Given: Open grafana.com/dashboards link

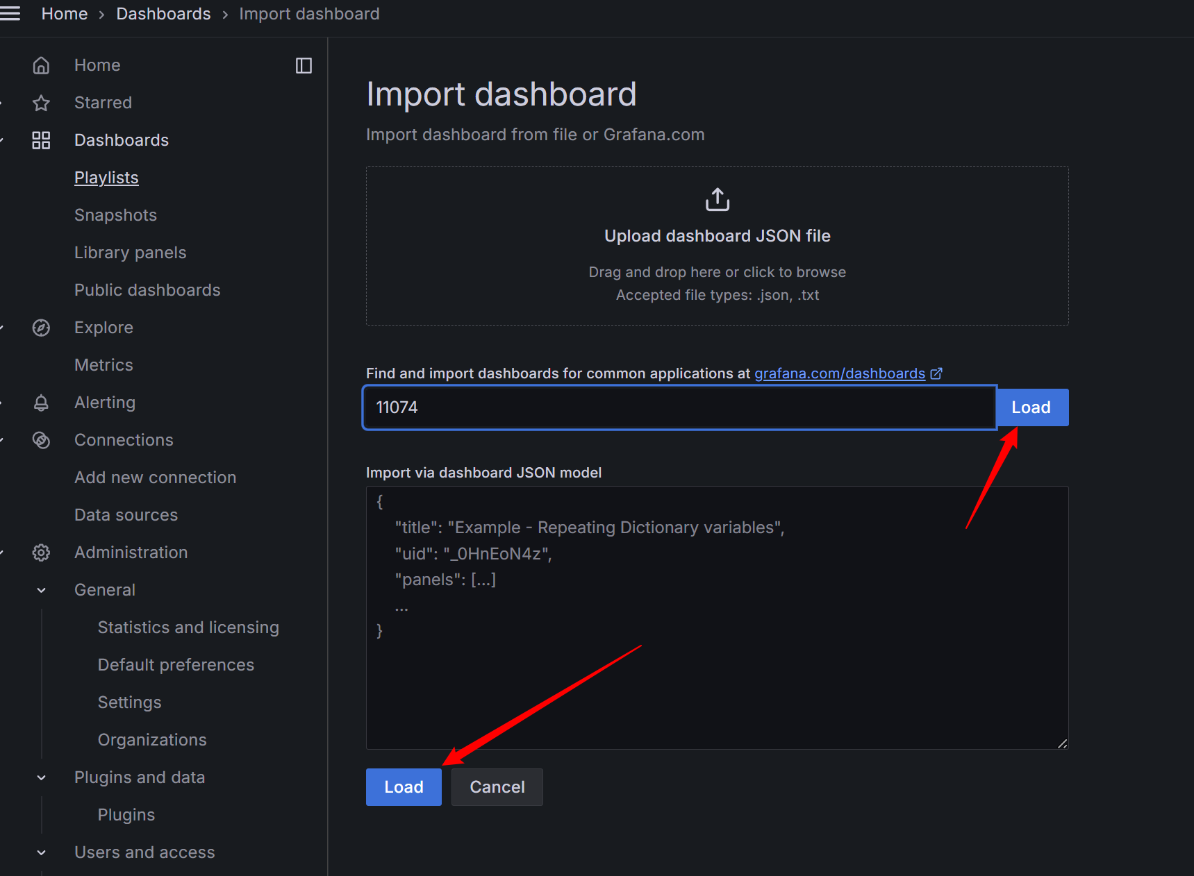Looking at the screenshot, I should 840,373.
